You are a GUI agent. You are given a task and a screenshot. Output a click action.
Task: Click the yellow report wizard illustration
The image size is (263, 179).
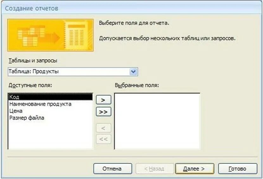click(50, 35)
